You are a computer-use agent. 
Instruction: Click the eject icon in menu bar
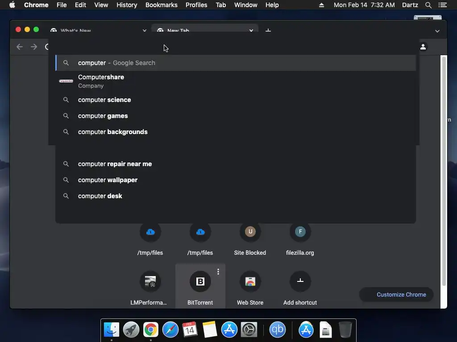click(321, 5)
